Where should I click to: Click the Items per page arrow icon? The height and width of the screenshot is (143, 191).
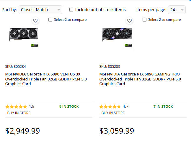point(182,10)
